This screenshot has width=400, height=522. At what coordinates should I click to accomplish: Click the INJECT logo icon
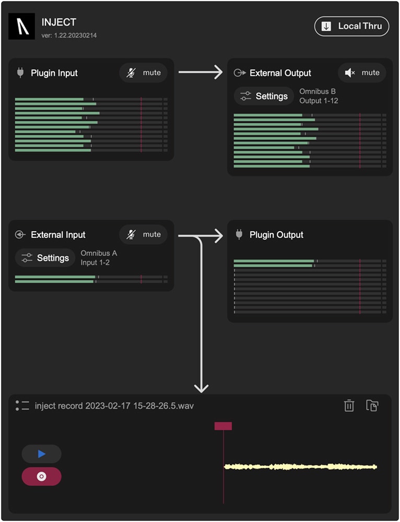point(22,27)
